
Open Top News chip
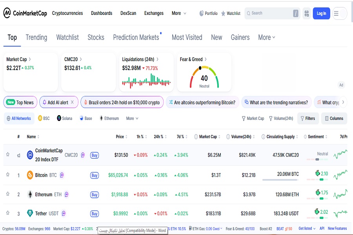pyautogui.click(x=20, y=102)
